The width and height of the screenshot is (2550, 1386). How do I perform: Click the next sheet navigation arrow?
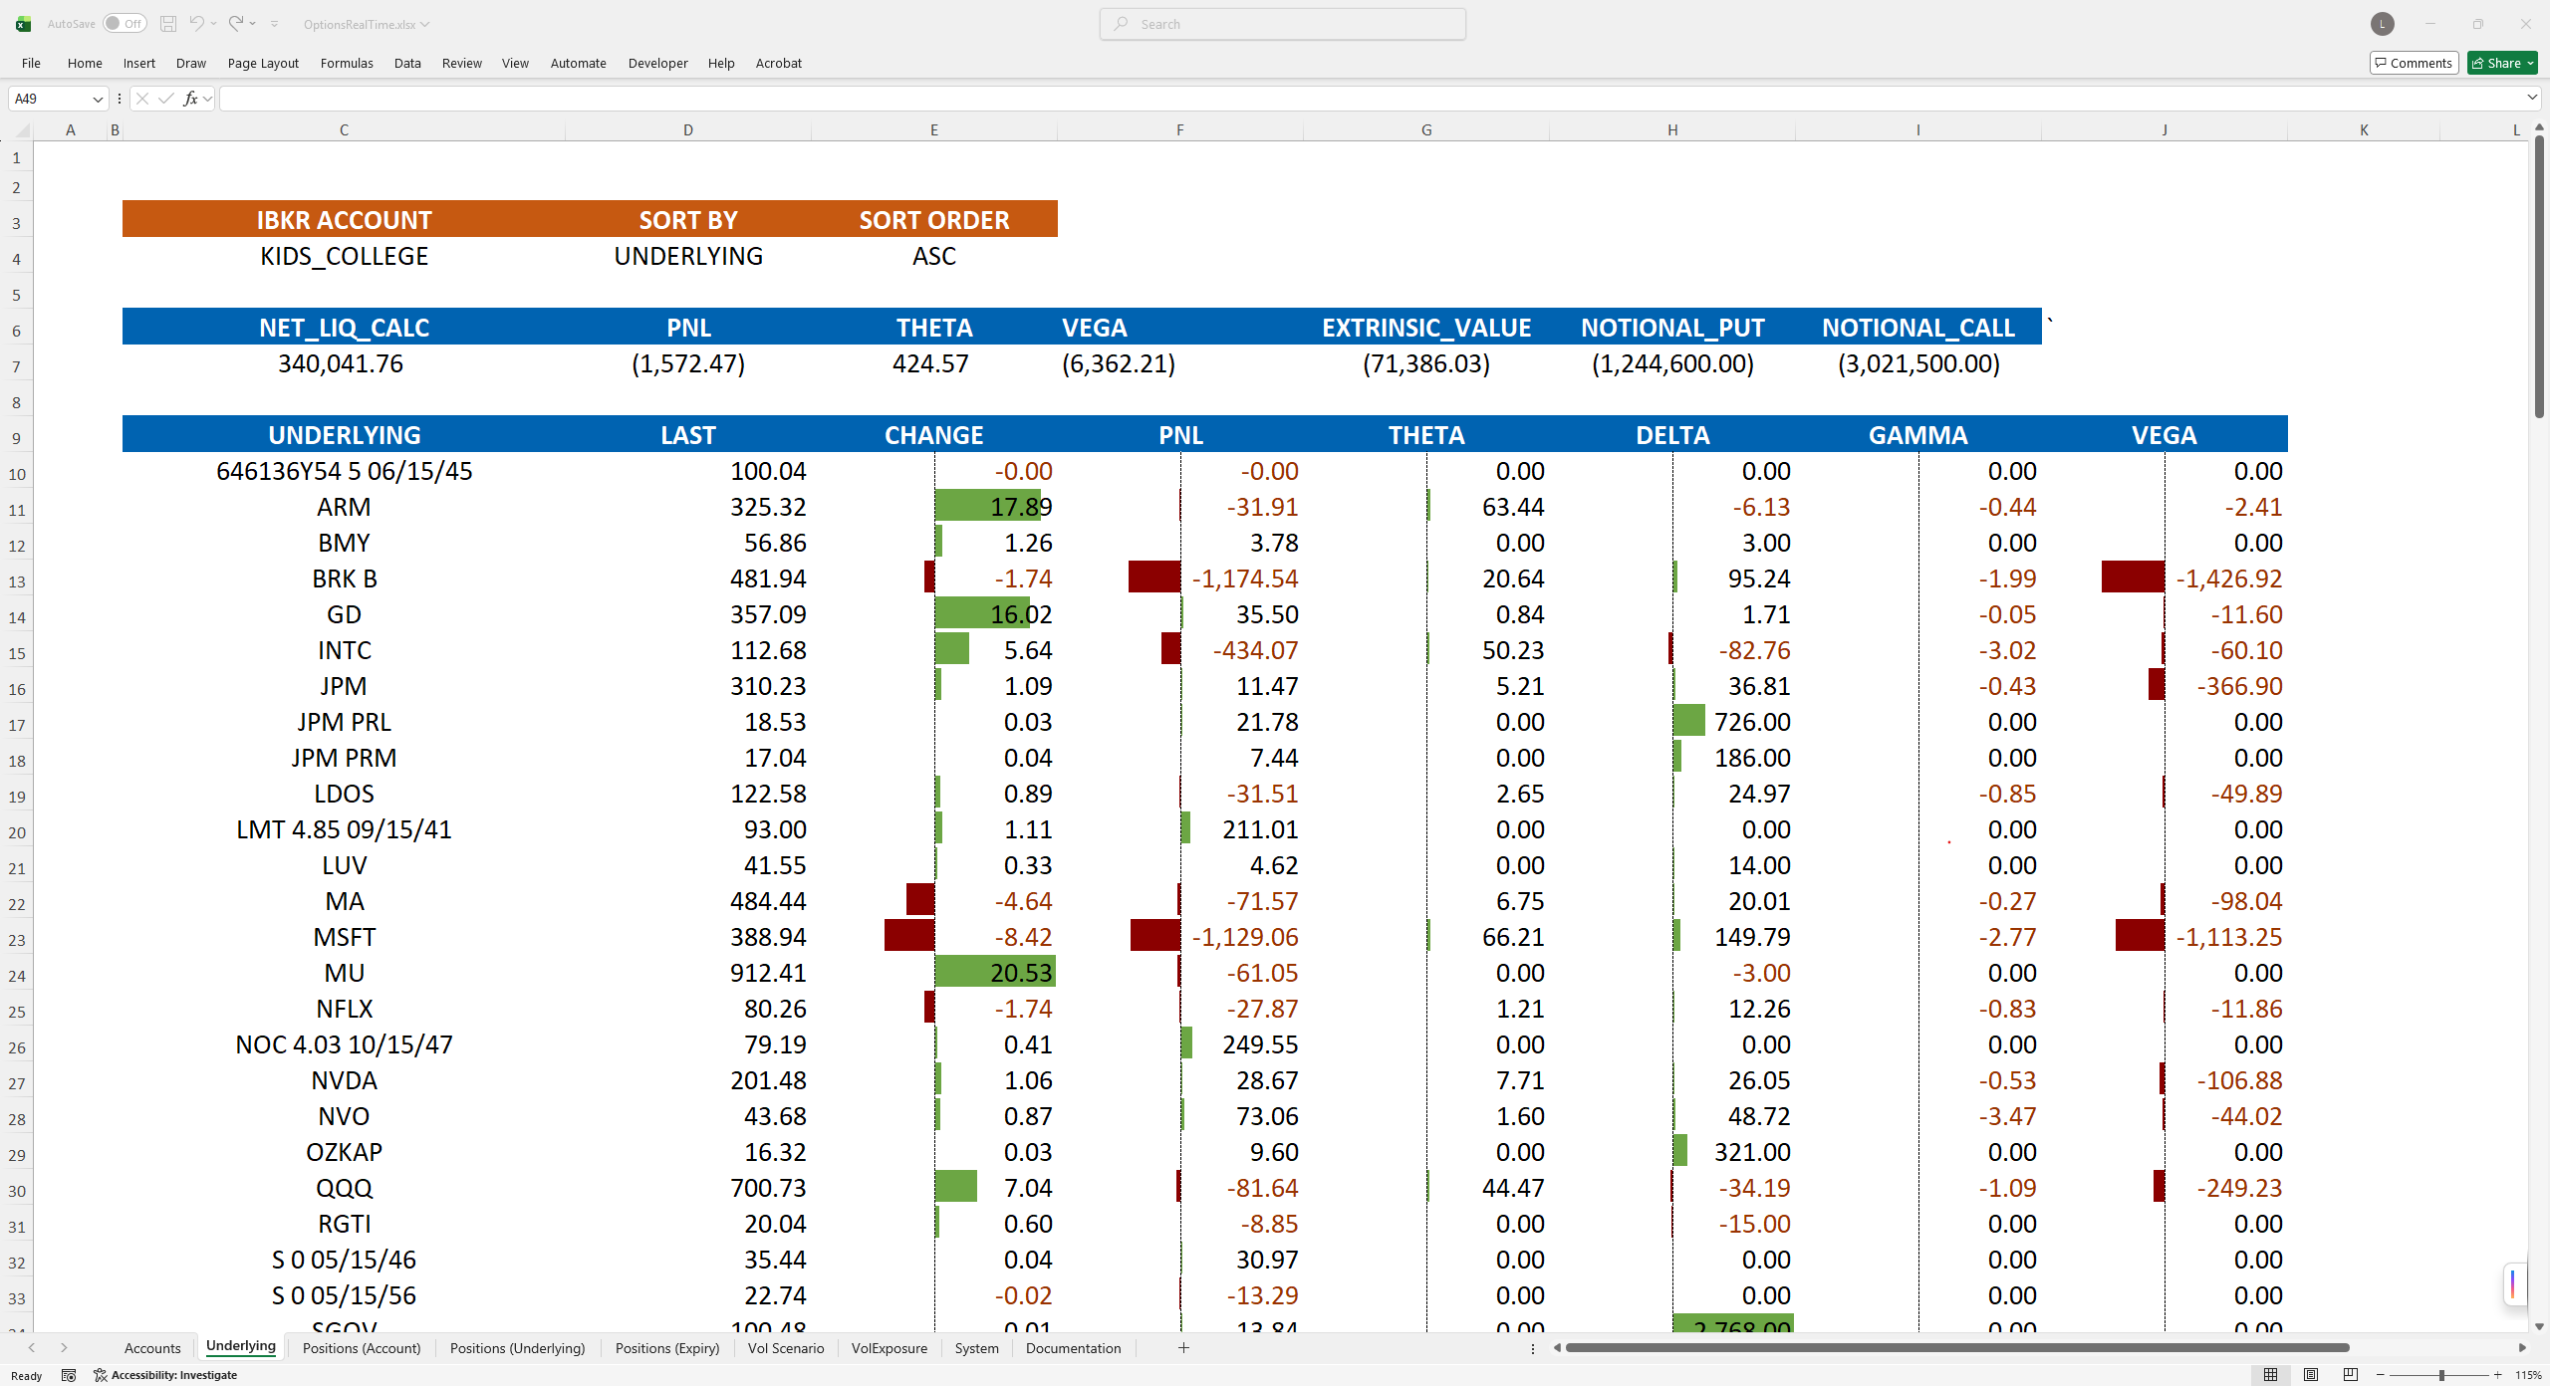[64, 1348]
